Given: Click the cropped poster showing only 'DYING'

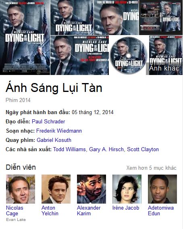Looking at the screenshot, I should click(116, 17).
